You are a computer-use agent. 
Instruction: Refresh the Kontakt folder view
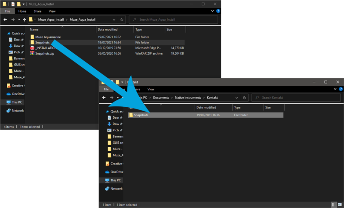pos(244,97)
